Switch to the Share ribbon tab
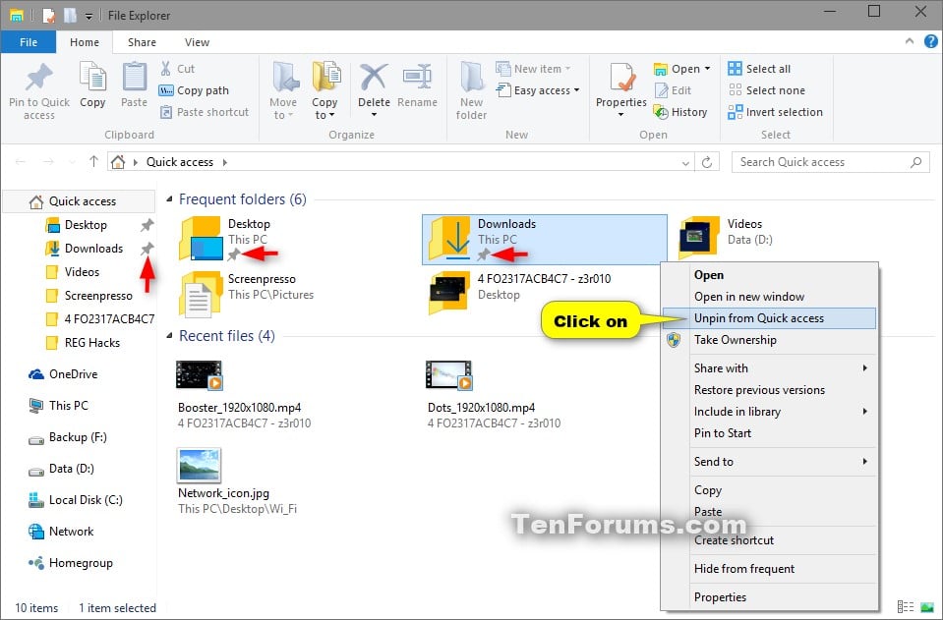This screenshot has width=943, height=620. click(x=142, y=42)
